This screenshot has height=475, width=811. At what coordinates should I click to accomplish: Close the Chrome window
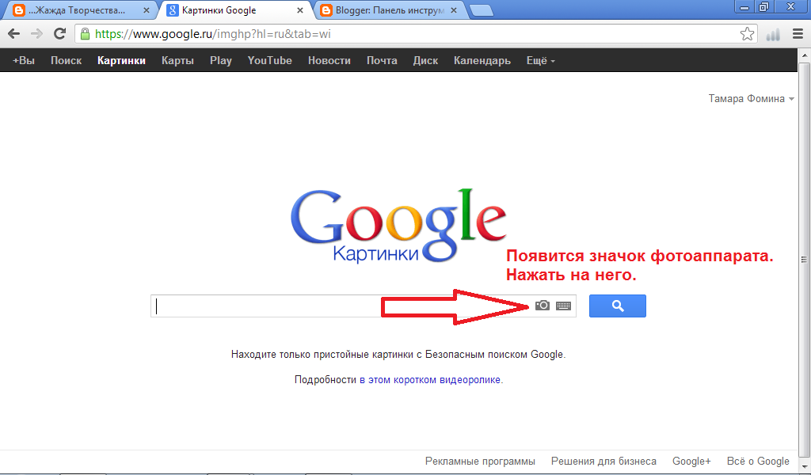[791, 6]
